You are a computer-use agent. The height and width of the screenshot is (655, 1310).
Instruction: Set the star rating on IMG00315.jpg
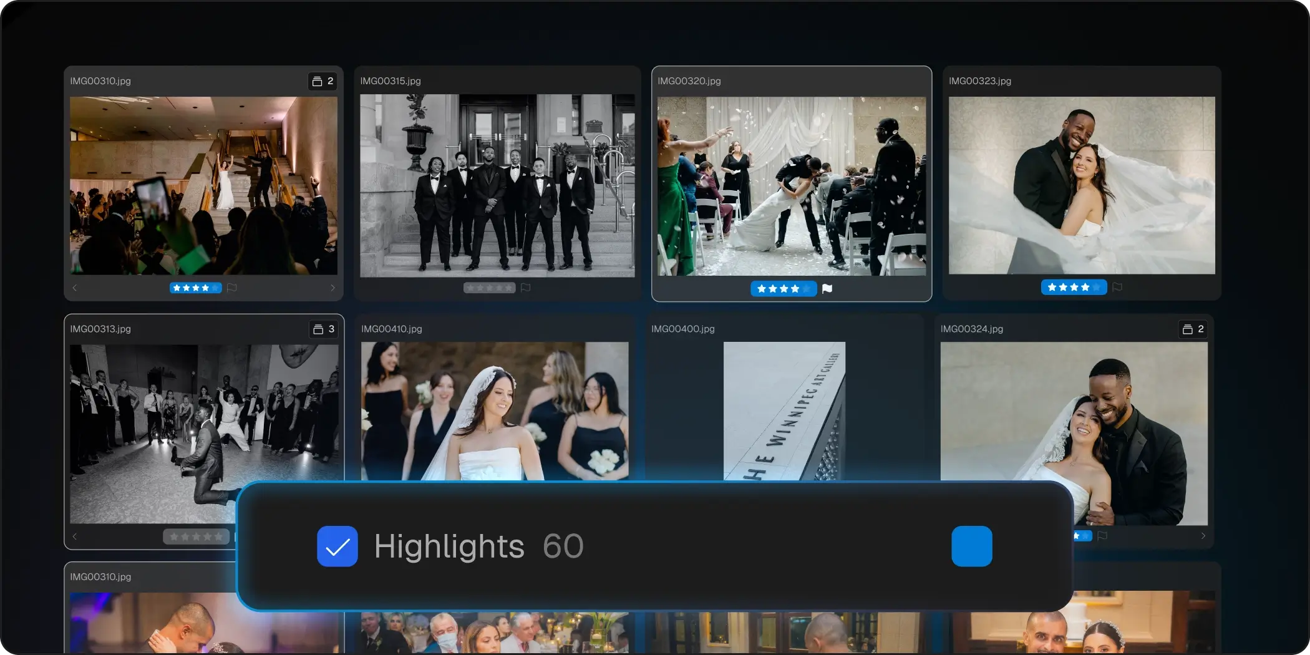click(x=490, y=288)
